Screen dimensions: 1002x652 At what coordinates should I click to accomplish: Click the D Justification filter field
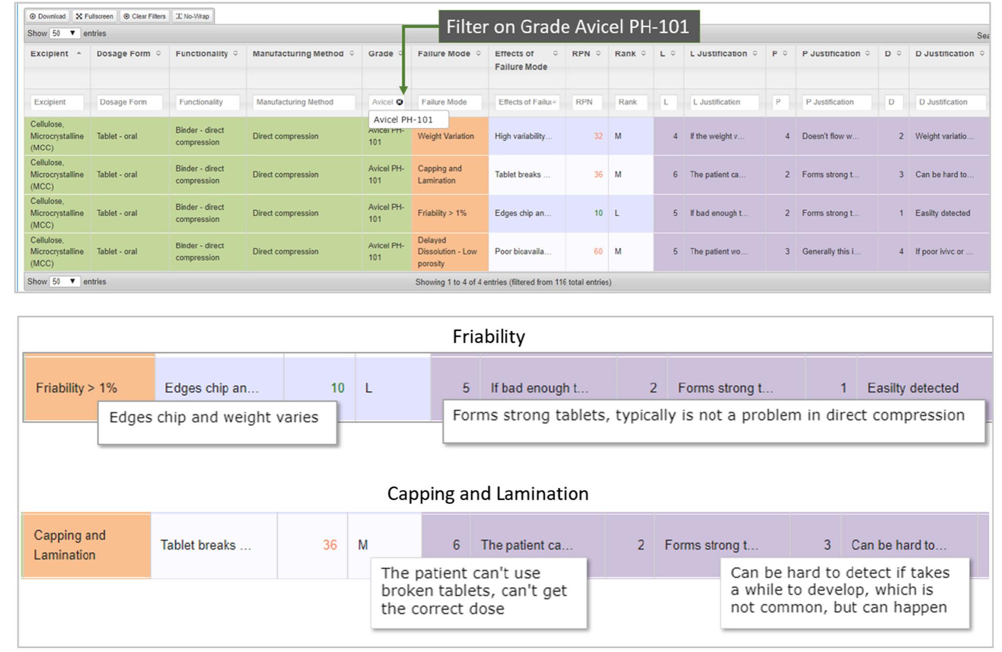point(950,102)
